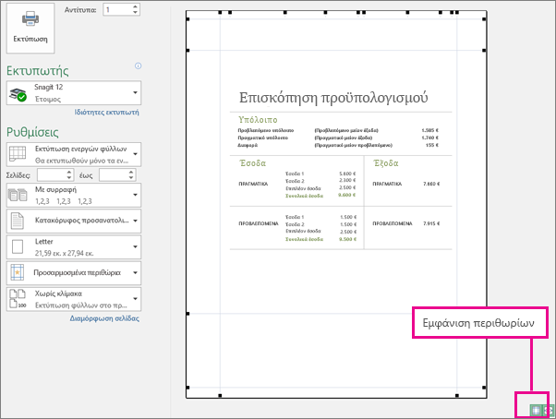Open the Με συρραφή collation dropdown
This screenshot has width=556, height=419.
click(x=74, y=195)
